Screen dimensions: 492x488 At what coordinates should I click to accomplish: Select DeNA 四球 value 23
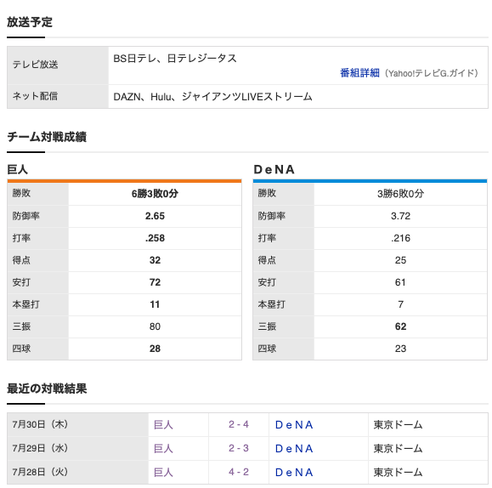point(401,349)
